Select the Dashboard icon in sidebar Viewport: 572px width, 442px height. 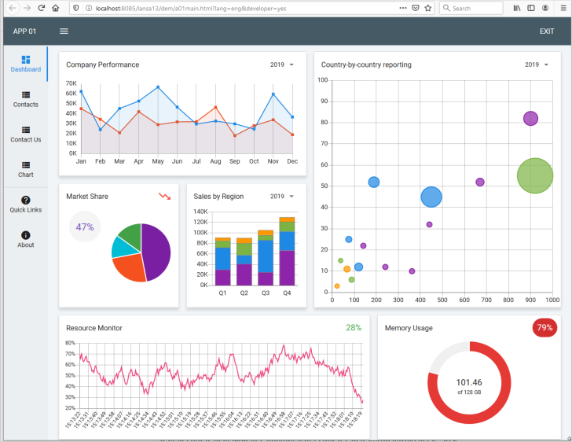(26, 60)
